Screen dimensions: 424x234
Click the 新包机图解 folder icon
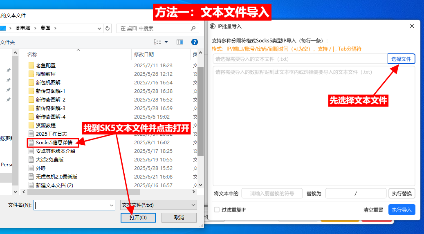click(31, 82)
